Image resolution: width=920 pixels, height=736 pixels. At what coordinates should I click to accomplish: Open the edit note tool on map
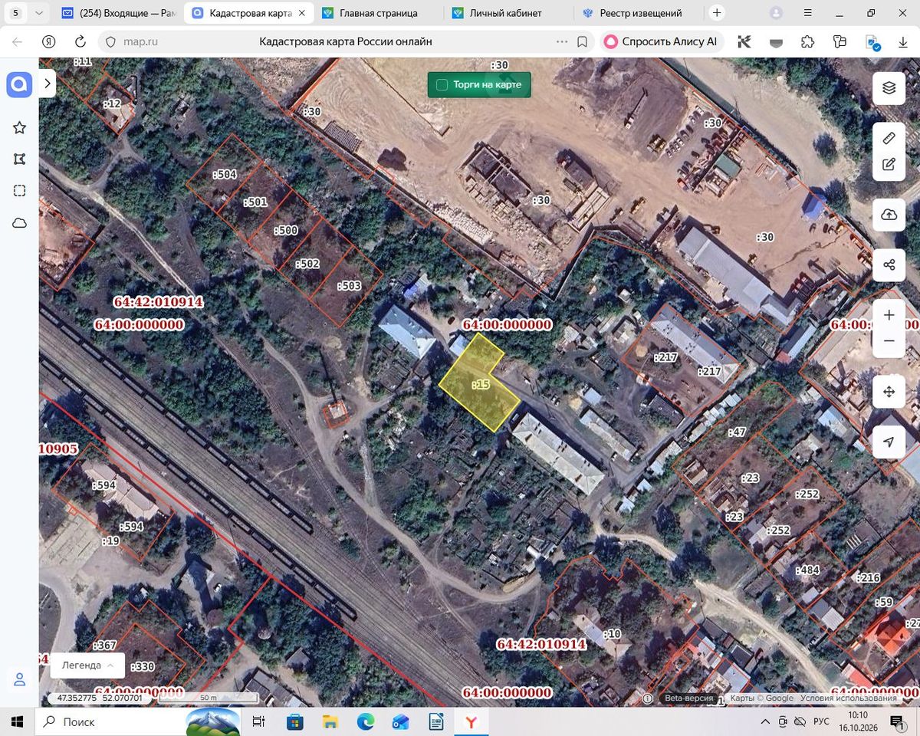889,164
